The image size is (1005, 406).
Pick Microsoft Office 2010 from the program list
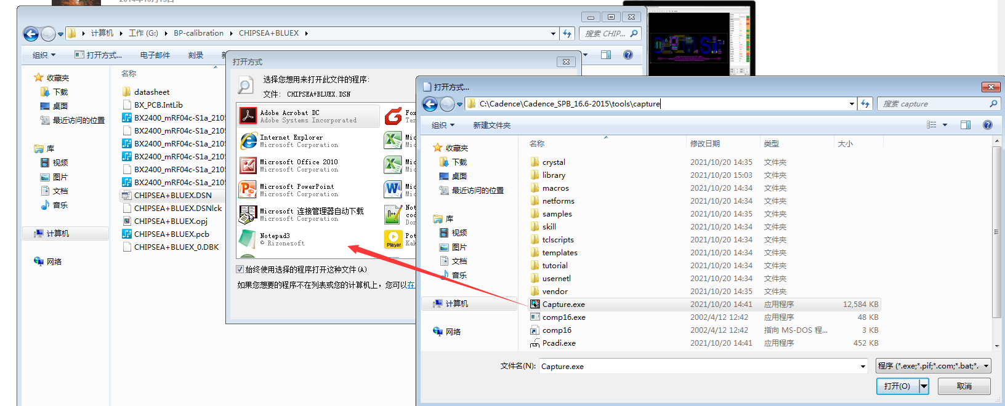pyautogui.click(x=309, y=165)
